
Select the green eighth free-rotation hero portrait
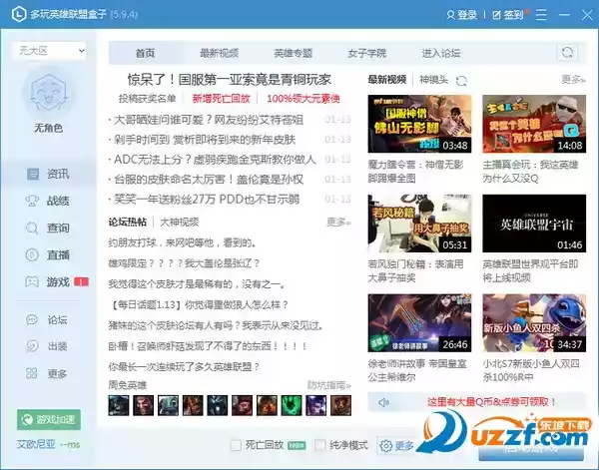pos(292,405)
